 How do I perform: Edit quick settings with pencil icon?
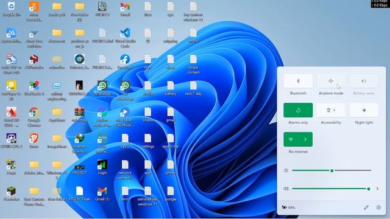tap(366, 207)
